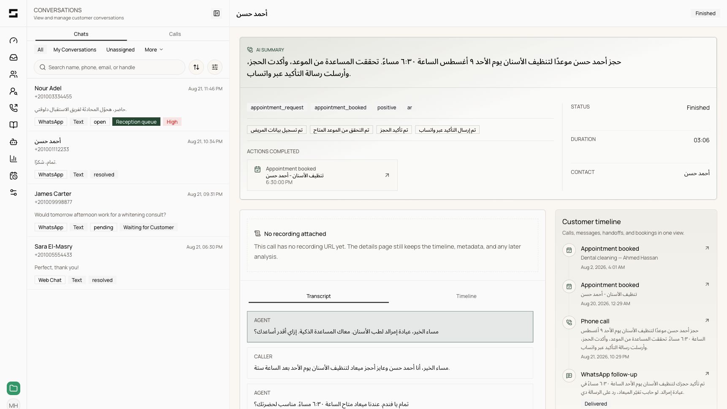Open Sara El-Masry conversation
Image resolution: width=727 pixels, height=409 pixels.
pyautogui.click(x=128, y=263)
